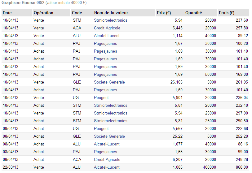Click the Graphseo Bourse 08/2 title
Screen dimensions: 252x173
[x=23, y=3]
